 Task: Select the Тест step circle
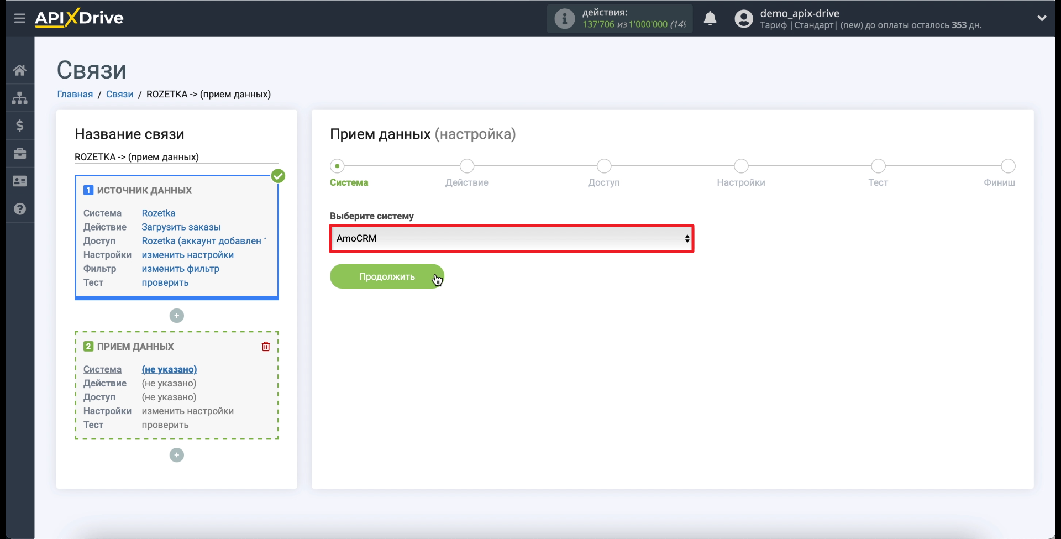(x=878, y=166)
